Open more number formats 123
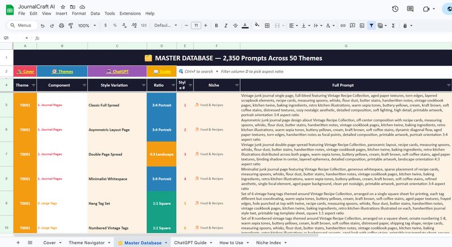The height and width of the screenshot is (247, 452). (x=144, y=25)
